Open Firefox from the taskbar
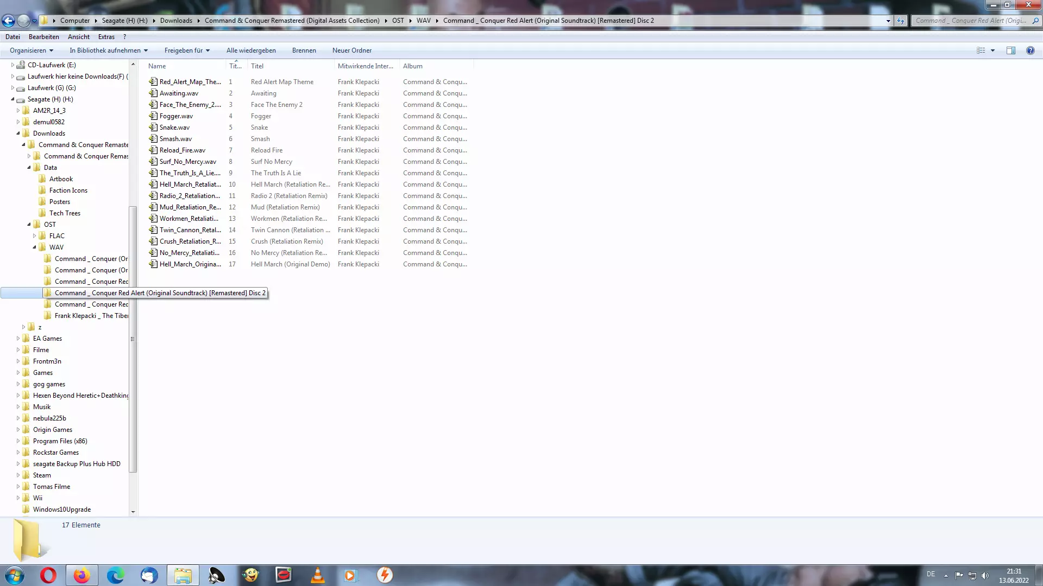This screenshot has width=1043, height=586. point(81,575)
